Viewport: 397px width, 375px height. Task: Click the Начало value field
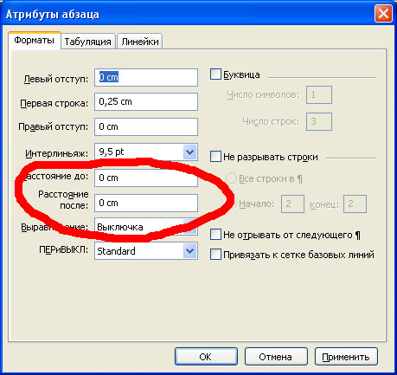[x=292, y=204]
